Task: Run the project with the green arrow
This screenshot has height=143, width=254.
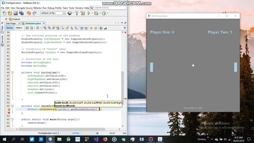Action: pos(89,13)
